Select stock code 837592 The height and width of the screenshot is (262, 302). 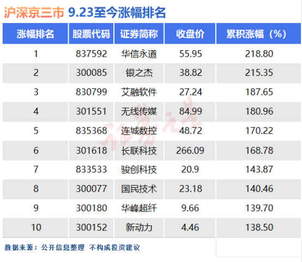91,54
